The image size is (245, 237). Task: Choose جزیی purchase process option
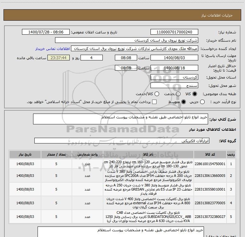pyautogui.click(x=202, y=102)
